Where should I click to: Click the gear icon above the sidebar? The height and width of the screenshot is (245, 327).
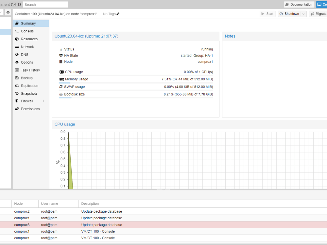click(8, 12)
